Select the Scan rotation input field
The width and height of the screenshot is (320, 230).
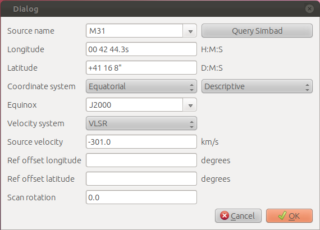pos(141,197)
